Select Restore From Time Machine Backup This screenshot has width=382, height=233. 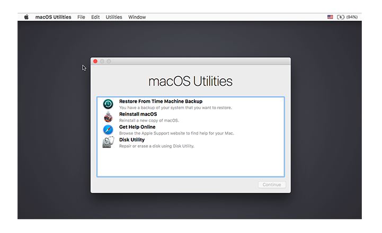[161, 101]
